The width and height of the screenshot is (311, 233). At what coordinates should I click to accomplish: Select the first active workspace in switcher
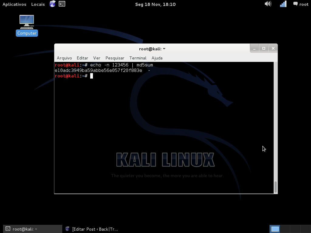click(x=275, y=229)
